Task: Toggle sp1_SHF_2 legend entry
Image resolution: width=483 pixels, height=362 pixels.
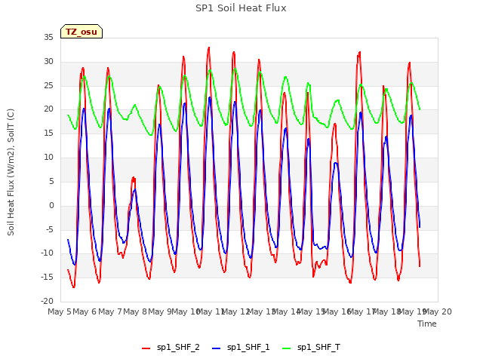Action: pos(171,347)
